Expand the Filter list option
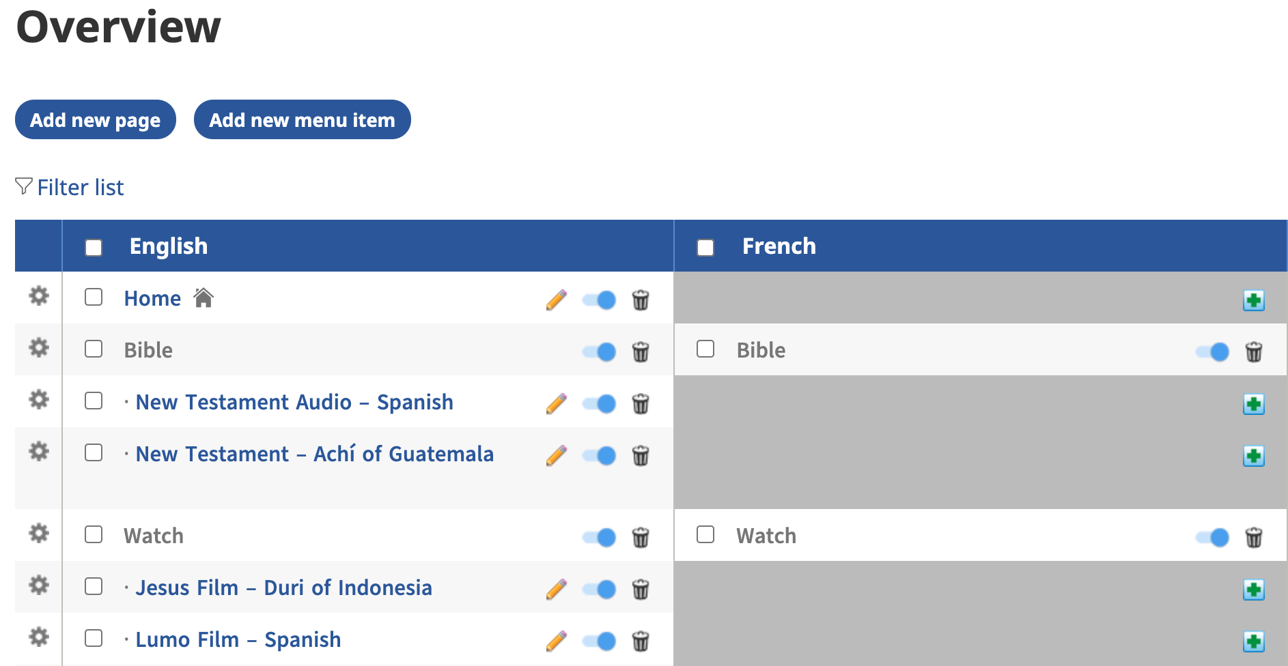1288x666 pixels. [x=70, y=188]
